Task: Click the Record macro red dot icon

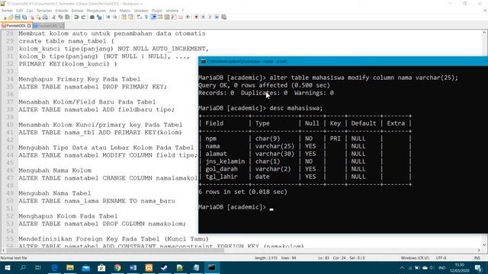Action: tap(196, 17)
